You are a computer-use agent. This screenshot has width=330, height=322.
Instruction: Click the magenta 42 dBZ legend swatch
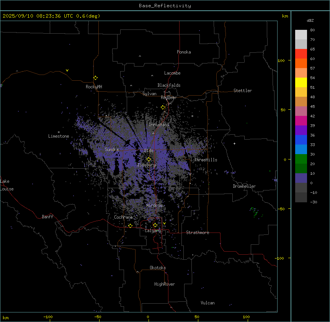coord(301,120)
